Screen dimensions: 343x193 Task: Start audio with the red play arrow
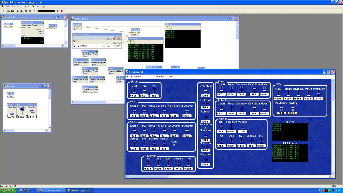pyautogui.click(x=58, y=11)
